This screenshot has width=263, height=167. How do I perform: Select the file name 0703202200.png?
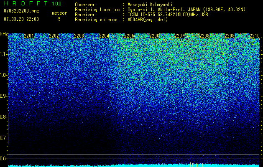click(x=21, y=11)
